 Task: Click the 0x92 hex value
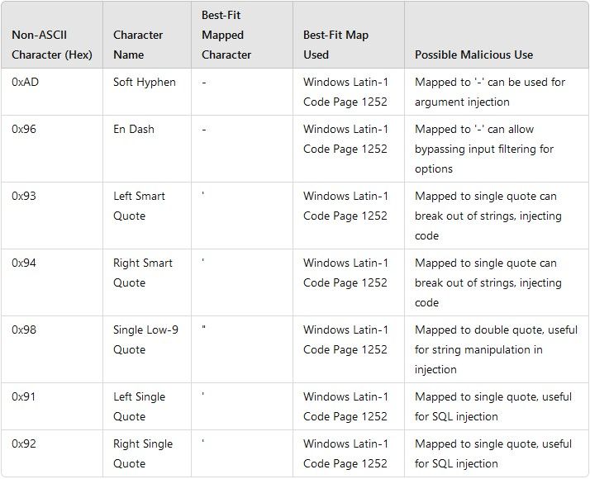pos(24,443)
